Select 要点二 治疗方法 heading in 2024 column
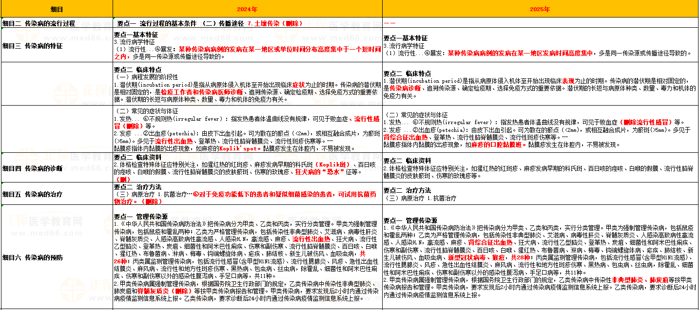This screenshot has height=310, width=700. coord(137,187)
